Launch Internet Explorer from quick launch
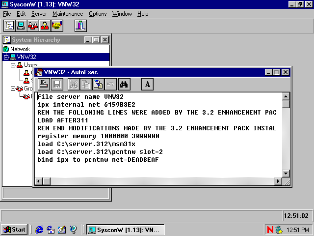 (39, 230)
